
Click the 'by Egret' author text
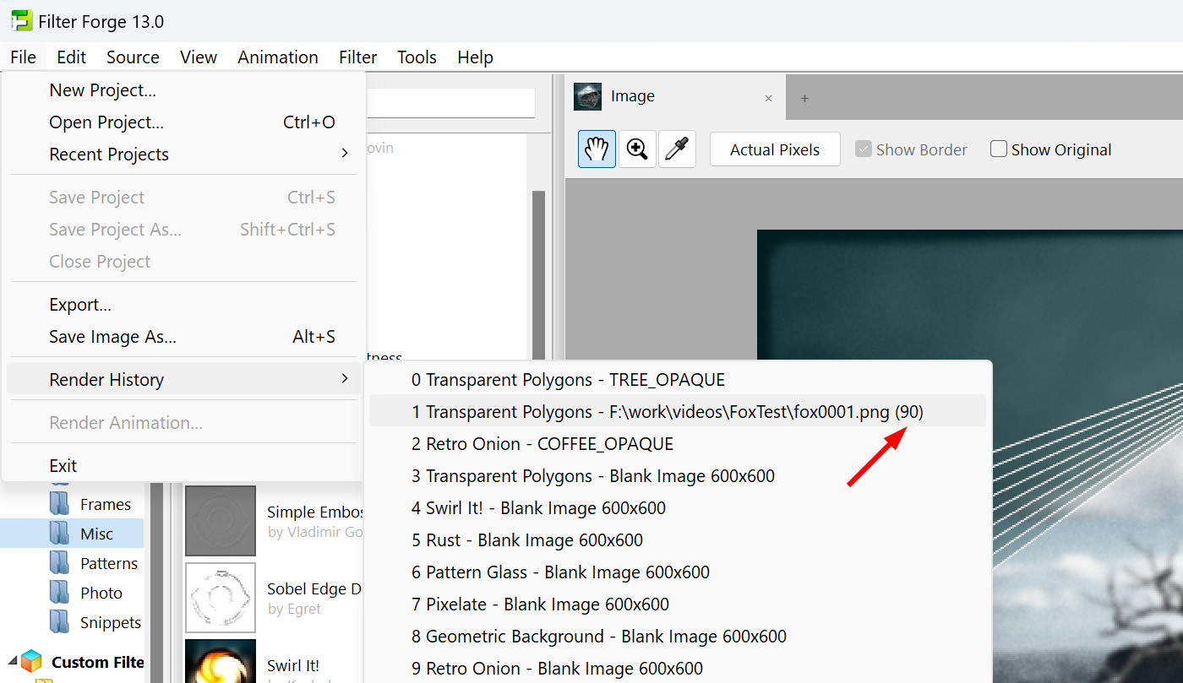[294, 609]
